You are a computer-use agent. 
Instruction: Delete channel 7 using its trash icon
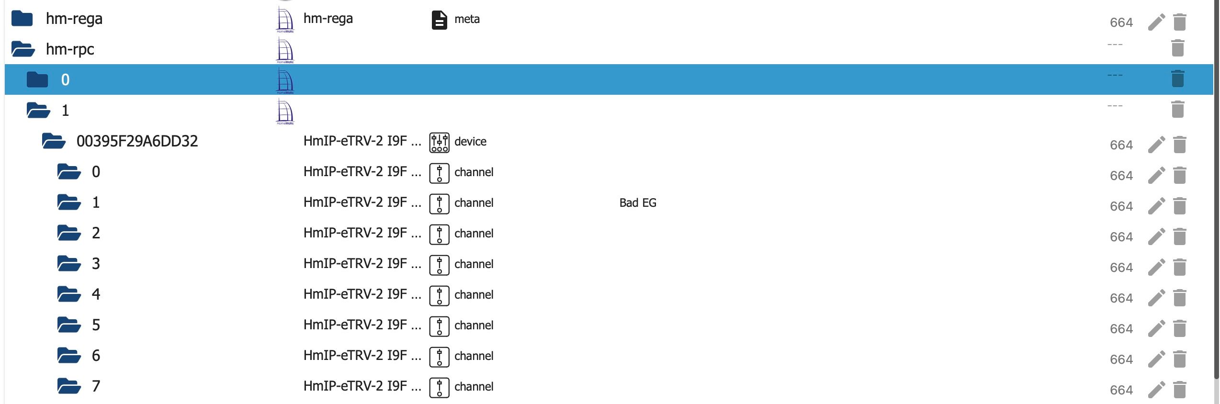1179,390
